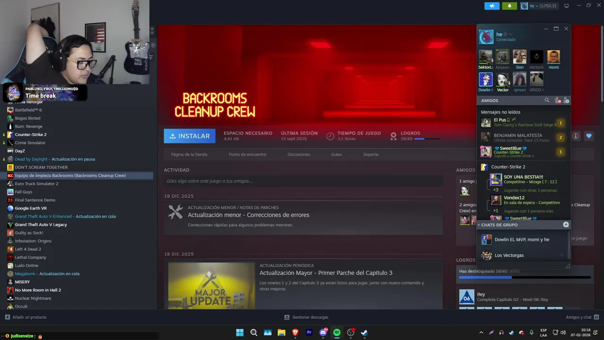604x340 pixels.
Task: Click the Steam icon in the taskbar
Action: tap(364, 332)
